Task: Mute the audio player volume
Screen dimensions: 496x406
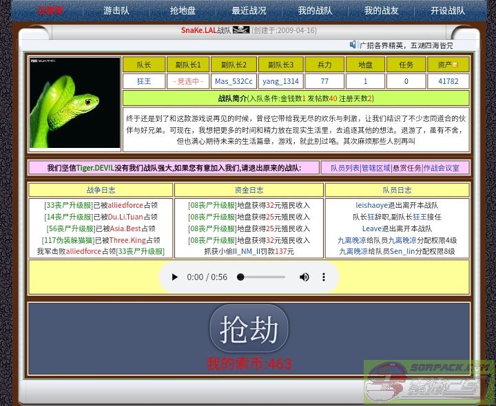Action: [x=304, y=277]
